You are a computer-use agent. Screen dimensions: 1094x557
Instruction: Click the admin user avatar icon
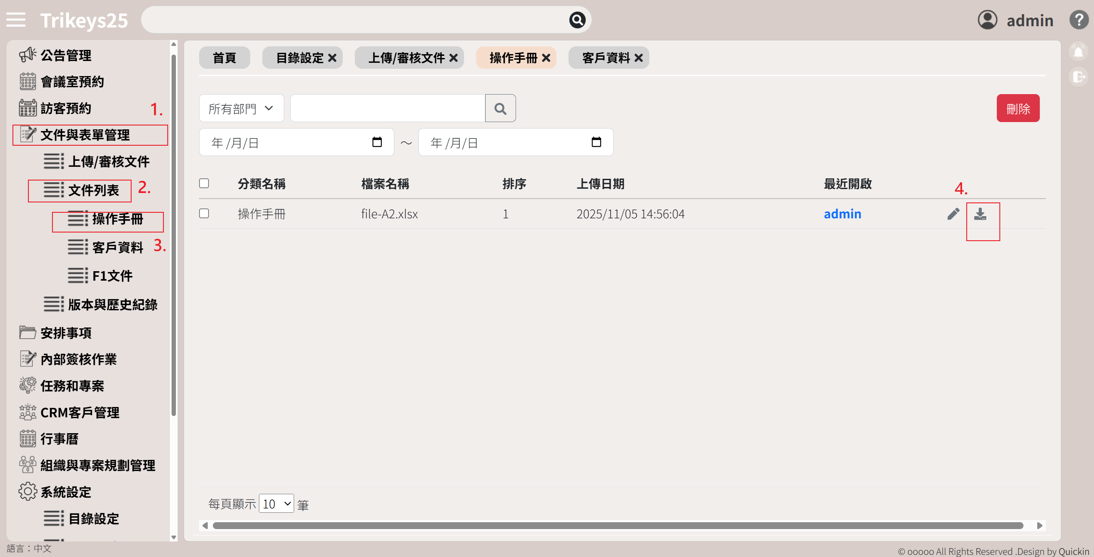pyautogui.click(x=987, y=20)
